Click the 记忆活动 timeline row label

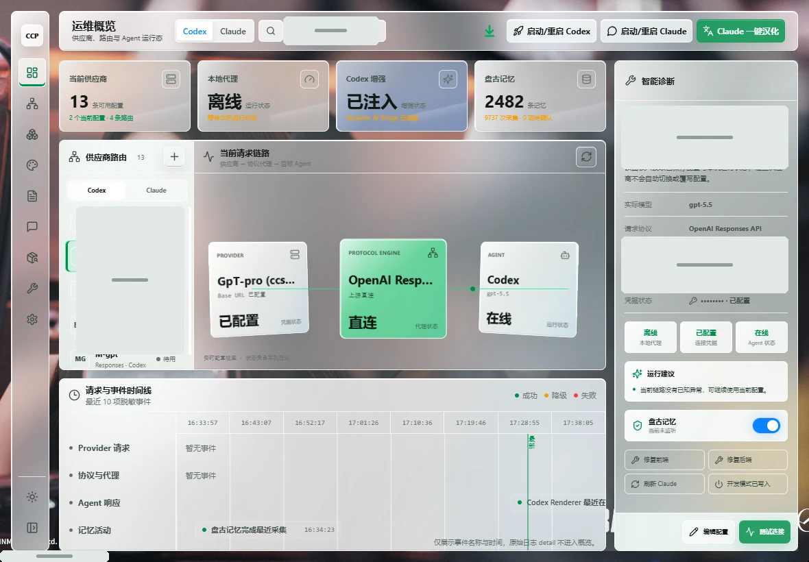tap(95, 530)
